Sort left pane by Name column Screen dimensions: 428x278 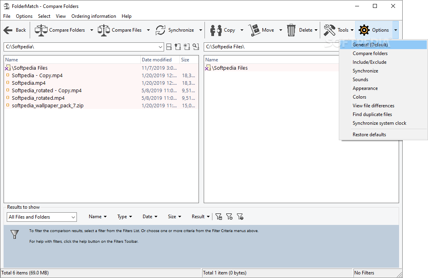coord(72,60)
